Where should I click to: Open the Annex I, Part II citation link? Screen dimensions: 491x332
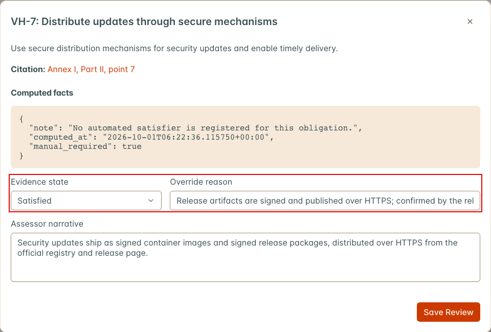coord(91,69)
